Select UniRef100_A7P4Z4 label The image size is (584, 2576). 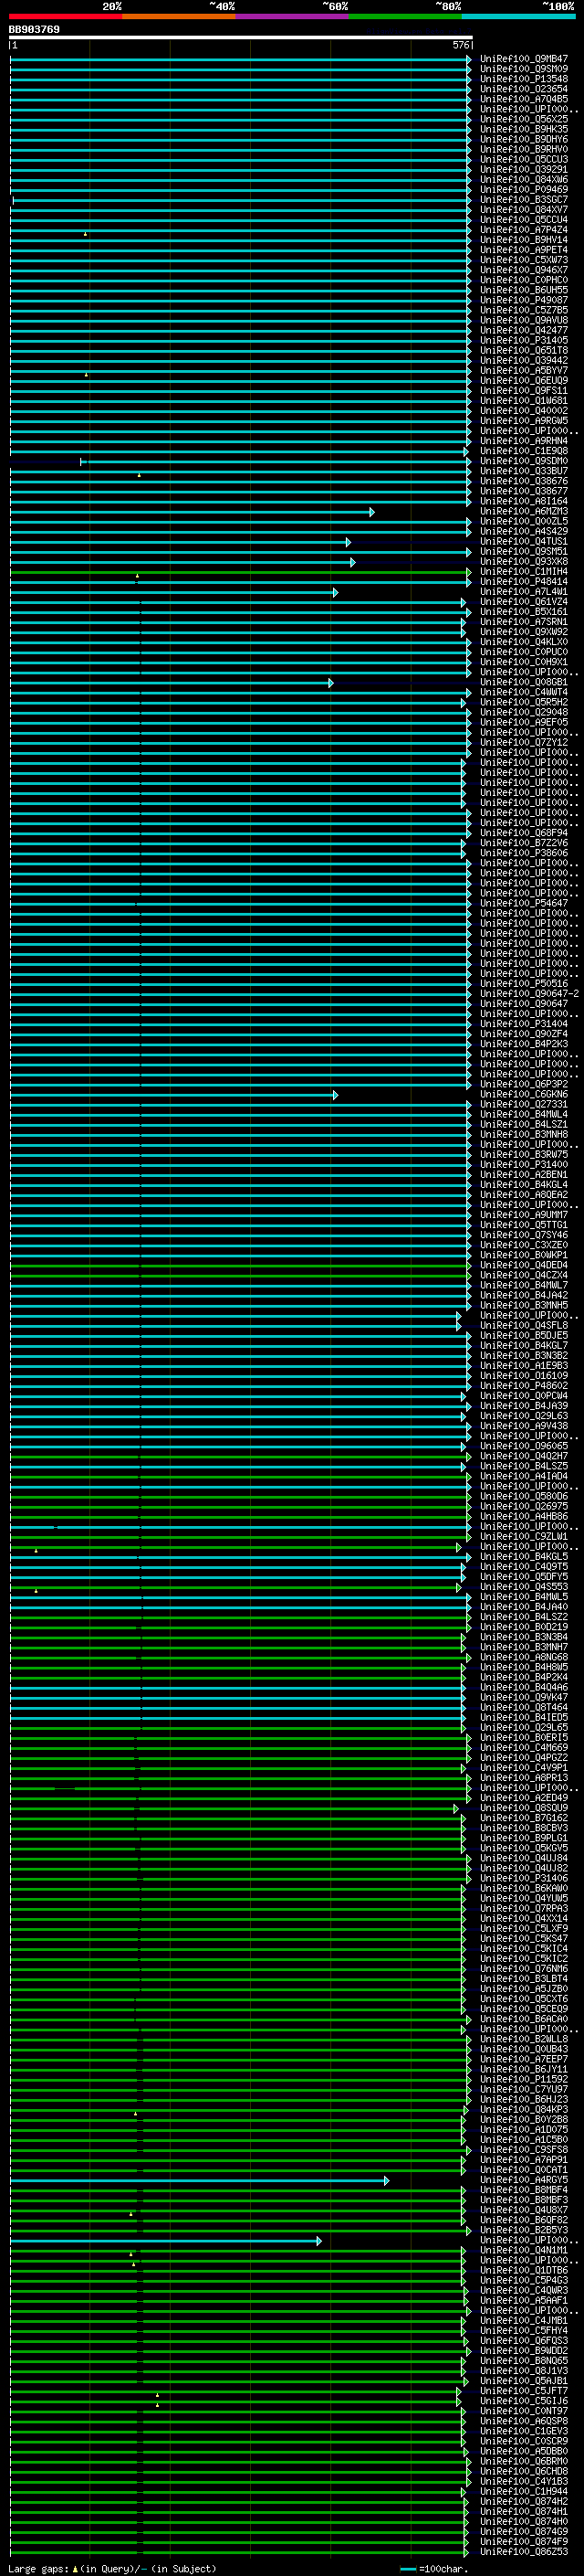[x=524, y=230]
